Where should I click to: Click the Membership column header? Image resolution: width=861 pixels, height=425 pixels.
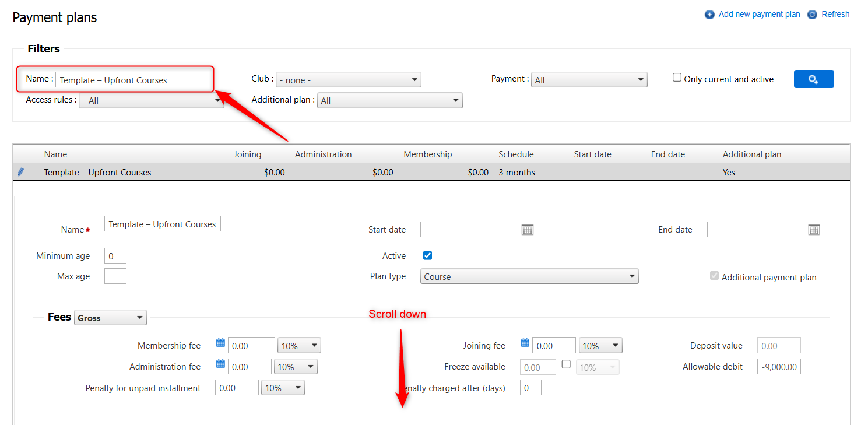(427, 154)
